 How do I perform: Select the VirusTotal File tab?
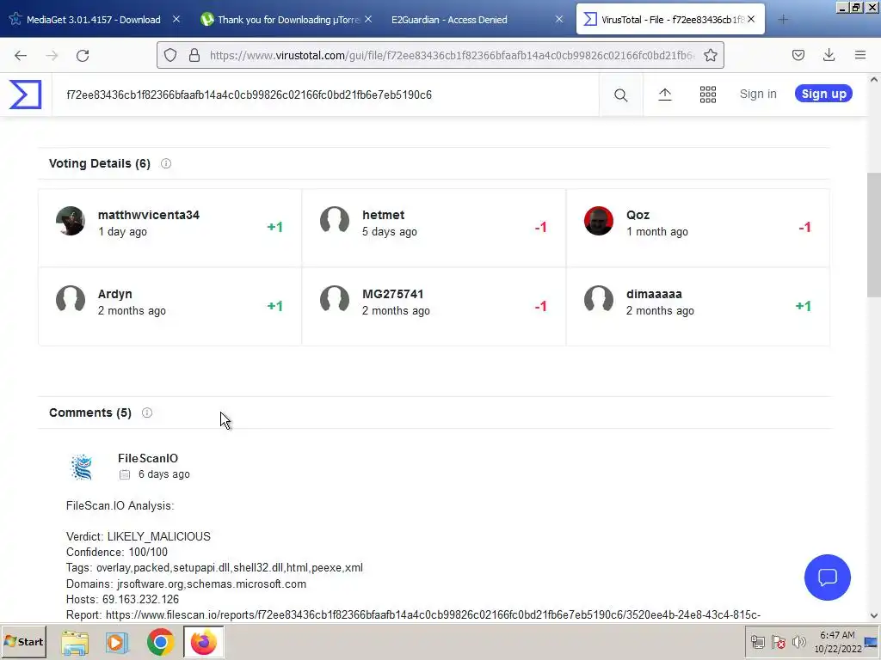tap(669, 20)
